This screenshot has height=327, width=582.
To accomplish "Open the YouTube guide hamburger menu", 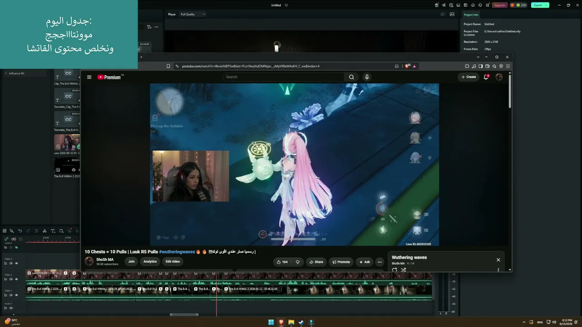I will point(89,77).
